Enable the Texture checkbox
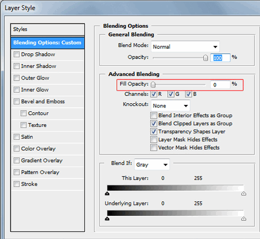The width and height of the screenshot is (260, 239). pos(23,125)
